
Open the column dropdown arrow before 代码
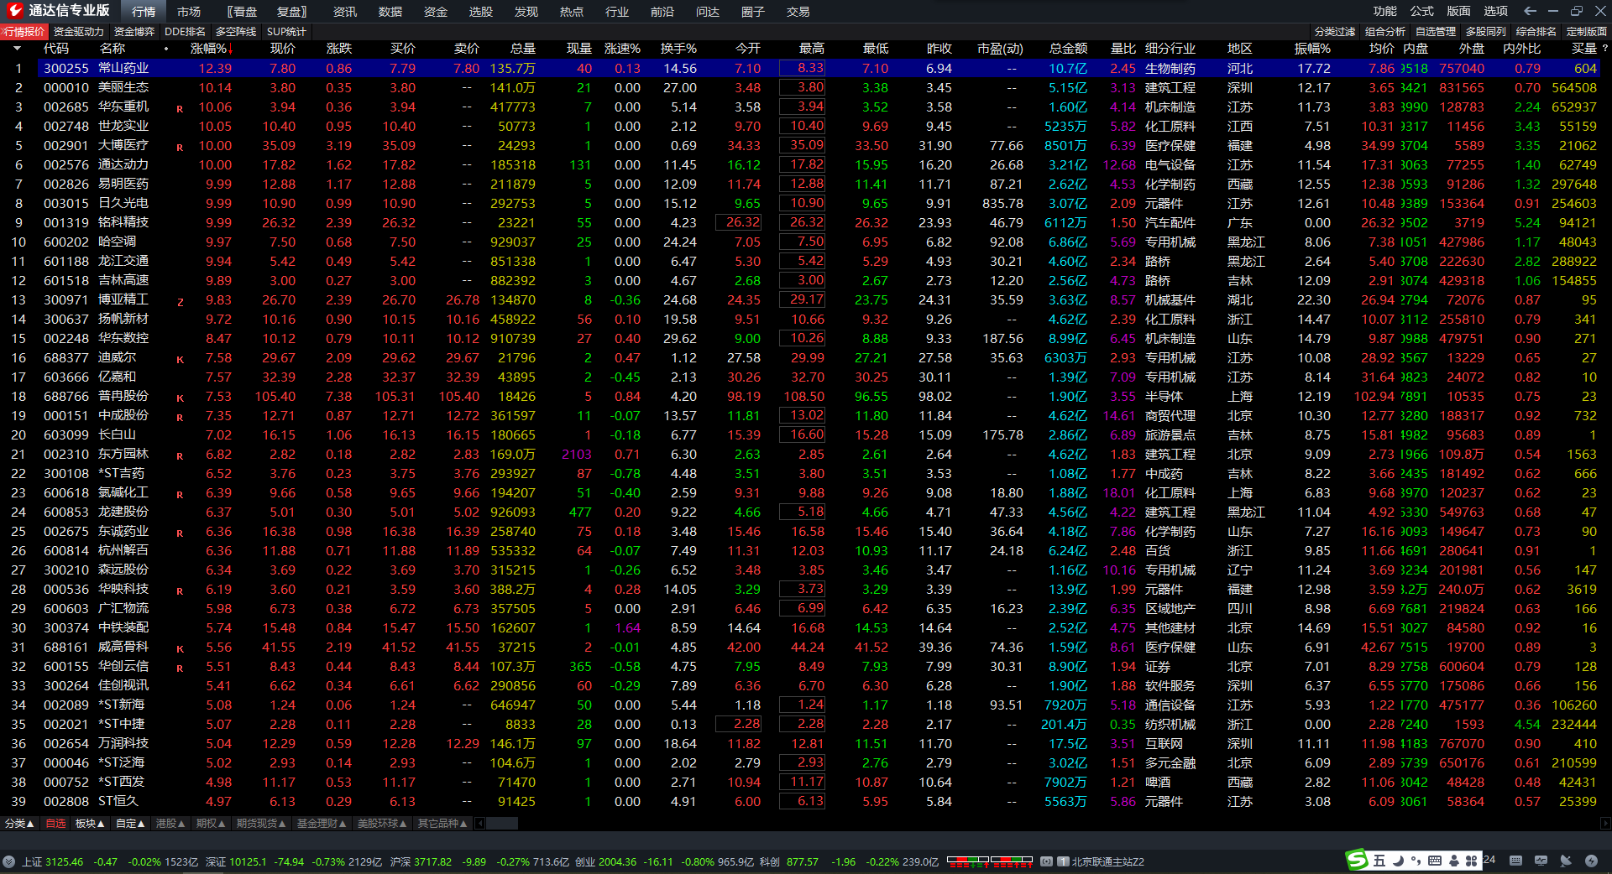pos(17,49)
